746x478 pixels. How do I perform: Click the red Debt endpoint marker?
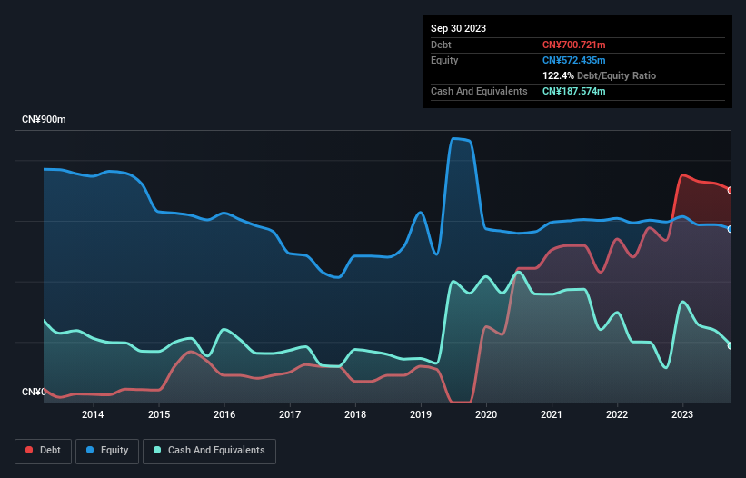(731, 190)
